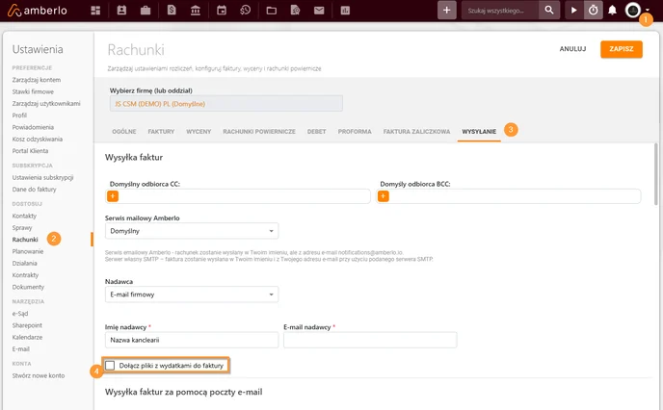The width and height of the screenshot is (663, 410).
Task: Click the stopwatch timer icon
Action: 594,11
